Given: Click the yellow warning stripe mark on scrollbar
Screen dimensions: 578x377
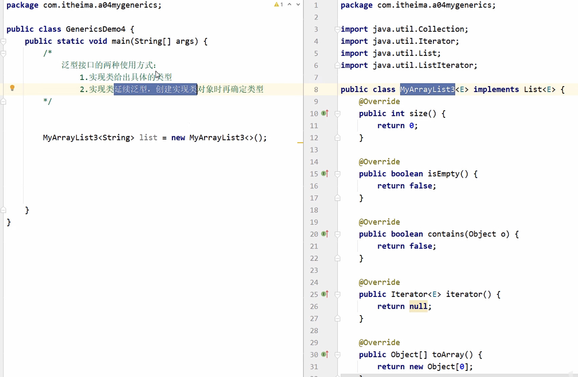Looking at the screenshot, I should (x=300, y=143).
